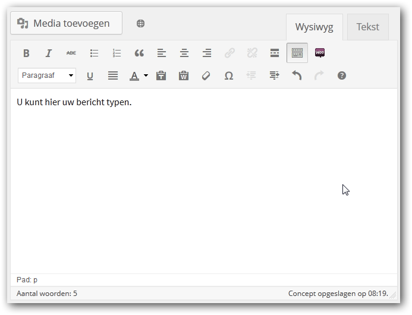412x315 pixels.
Task: Open the WooCommerce shortcodes button
Action: click(x=320, y=53)
